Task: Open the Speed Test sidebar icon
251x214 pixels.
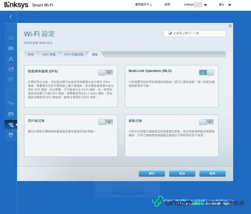Action: 11,80
